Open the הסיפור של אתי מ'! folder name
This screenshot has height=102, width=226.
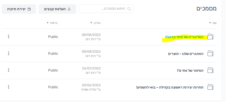[190, 70]
